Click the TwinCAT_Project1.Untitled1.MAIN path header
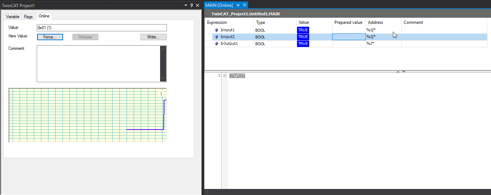 click(x=246, y=14)
